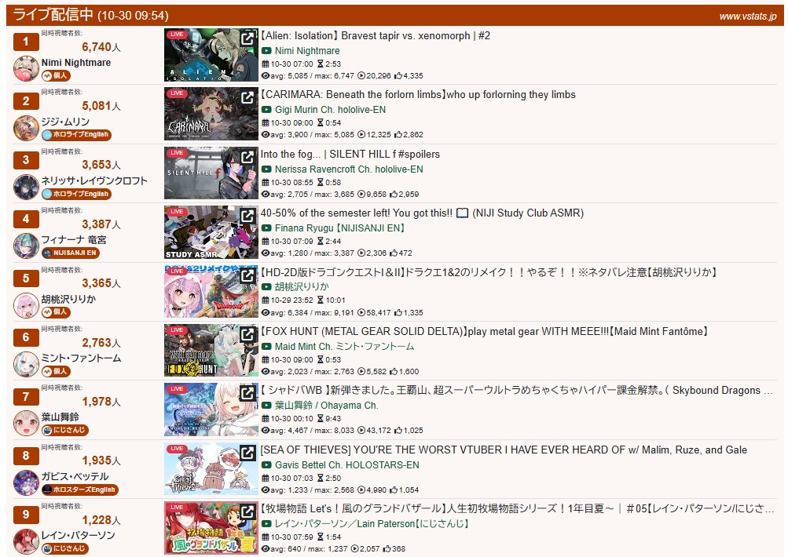Click ジジ・ムリン round avatar
Image resolution: width=788 pixels, height=557 pixels.
(x=26, y=128)
